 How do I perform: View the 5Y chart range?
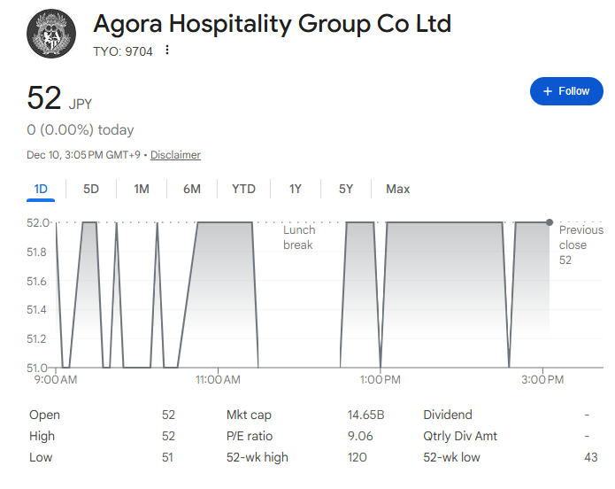pyautogui.click(x=346, y=189)
